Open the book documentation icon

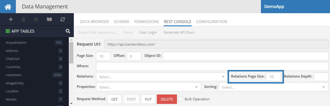click(49, 19)
